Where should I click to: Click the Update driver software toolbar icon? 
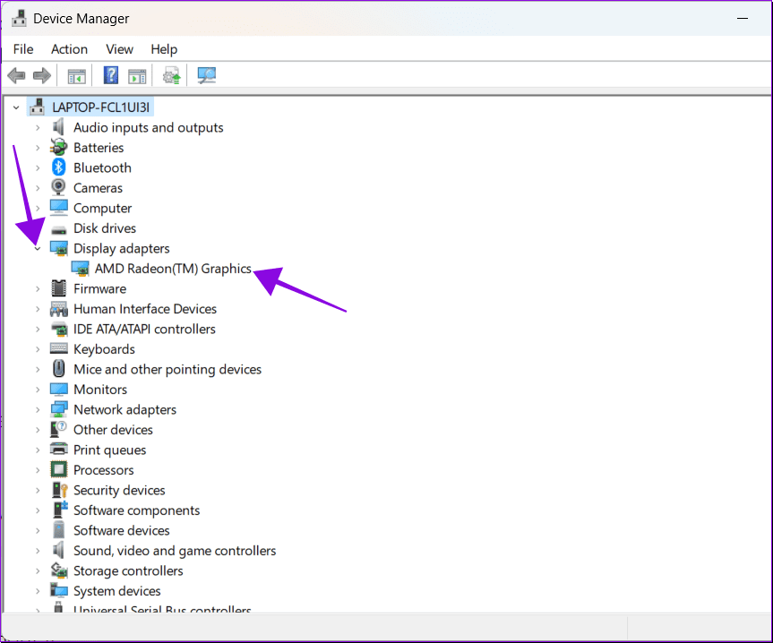pos(172,76)
